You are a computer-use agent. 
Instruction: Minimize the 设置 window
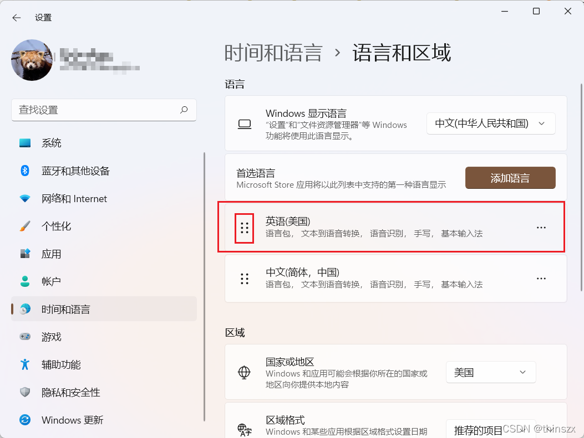(505, 12)
